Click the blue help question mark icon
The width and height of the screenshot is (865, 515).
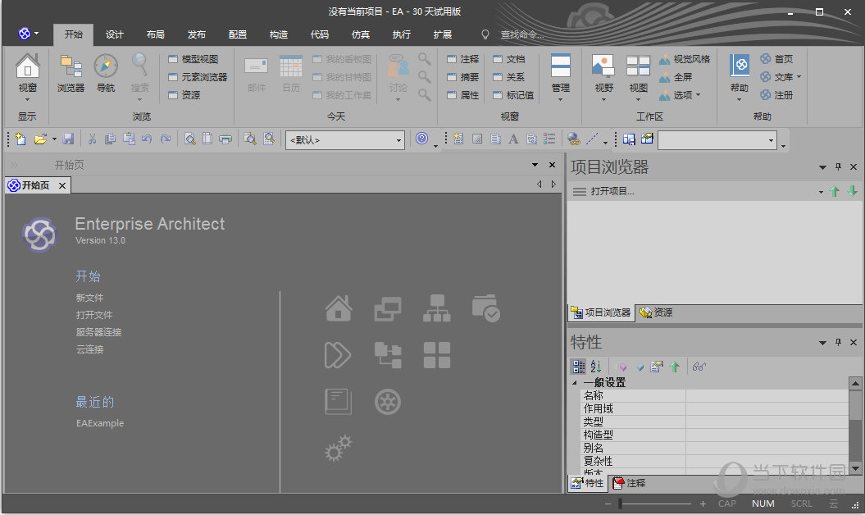click(422, 139)
